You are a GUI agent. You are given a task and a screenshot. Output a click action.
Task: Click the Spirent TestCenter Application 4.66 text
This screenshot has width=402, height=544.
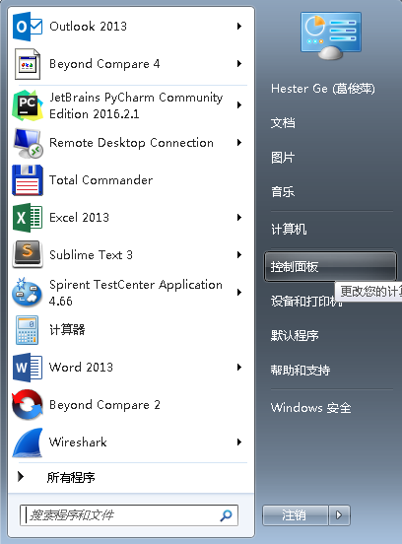pos(136,293)
